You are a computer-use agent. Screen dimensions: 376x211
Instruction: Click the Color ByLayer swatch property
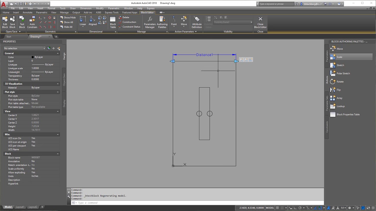[45, 57]
